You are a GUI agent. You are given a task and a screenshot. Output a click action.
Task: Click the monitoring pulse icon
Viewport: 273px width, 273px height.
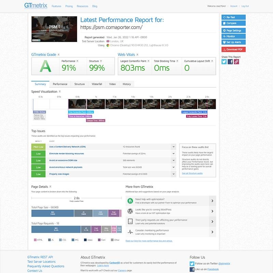[130, 232]
